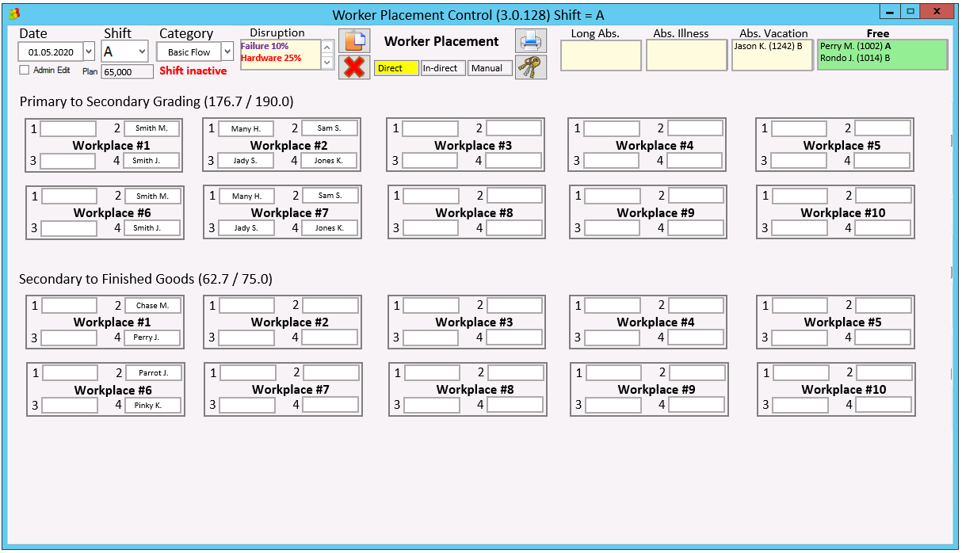Enable the Admin Edit checkbox
The height and width of the screenshot is (553, 962).
tap(25, 70)
